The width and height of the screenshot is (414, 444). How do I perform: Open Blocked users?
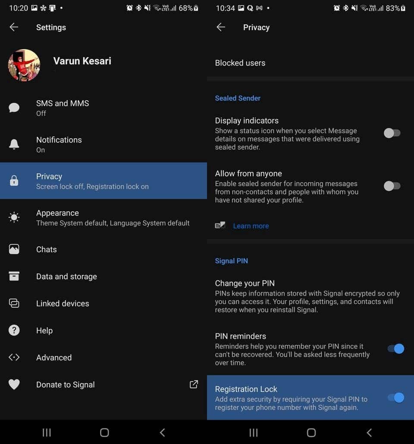click(240, 63)
